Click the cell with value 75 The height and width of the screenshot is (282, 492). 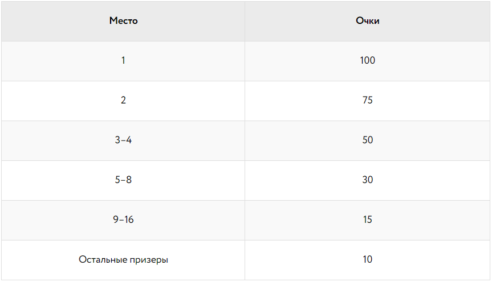point(367,100)
